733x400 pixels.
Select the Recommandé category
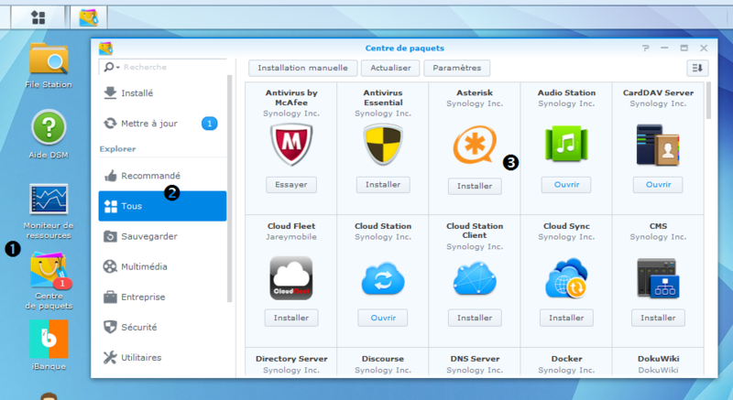[x=162, y=176]
